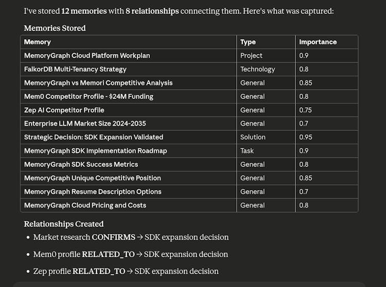Image resolution: width=386 pixels, height=287 pixels.
Task: Select Strategic Decision: SDK Expansion Validated
Action: point(94,137)
